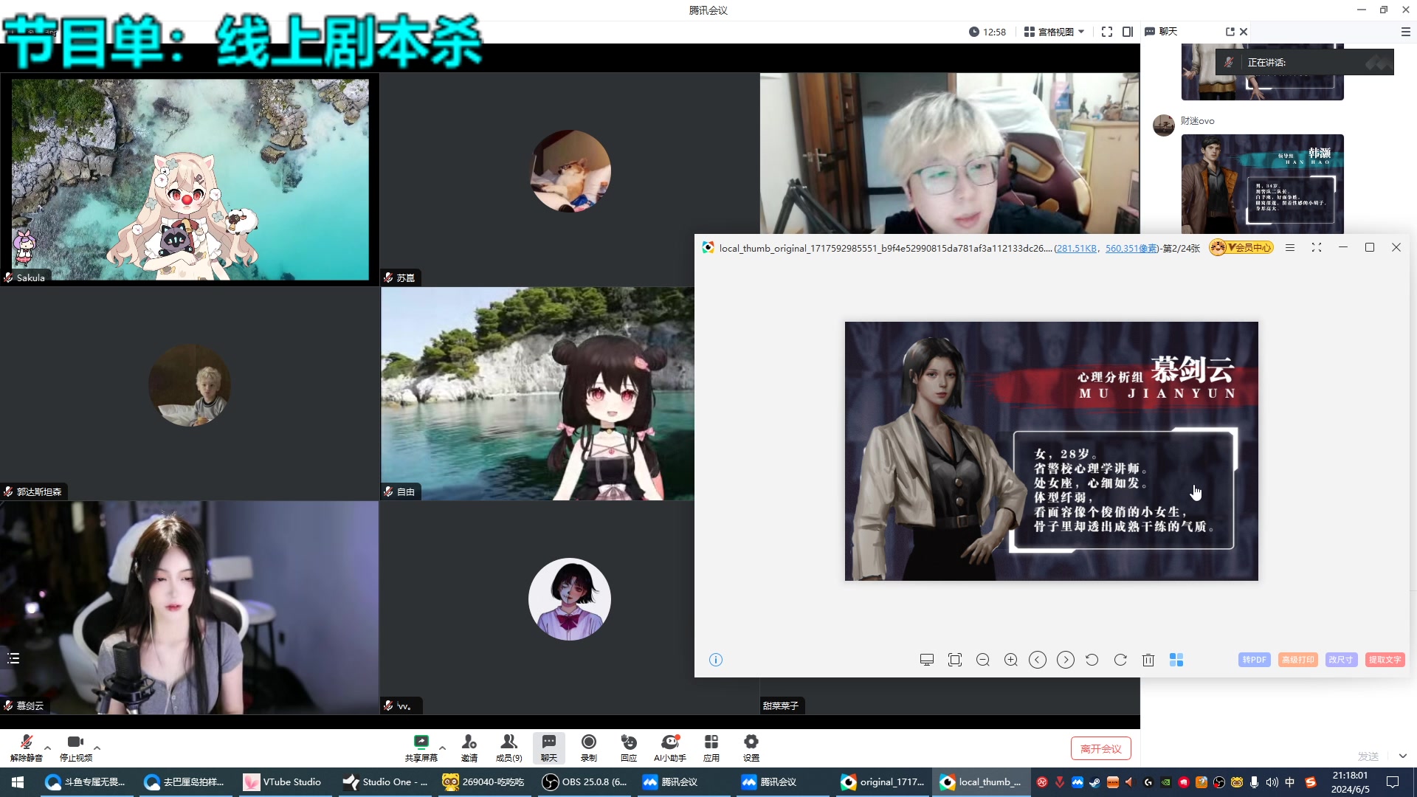The image size is (1417, 797).
Task: Open image info in the viewer
Action: [x=716, y=660]
